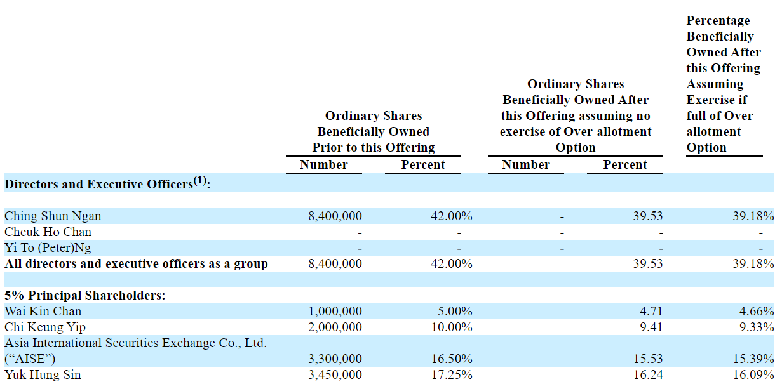Click the 16.09% value for Yuk Hung Sin
The image size is (782, 389).
coord(753,374)
